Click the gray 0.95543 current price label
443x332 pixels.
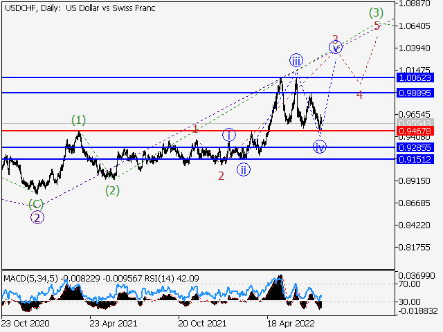click(x=415, y=123)
